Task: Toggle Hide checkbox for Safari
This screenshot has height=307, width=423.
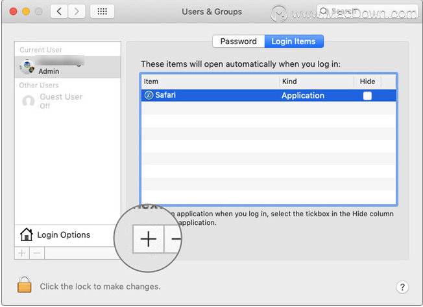Action: pyautogui.click(x=367, y=96)
